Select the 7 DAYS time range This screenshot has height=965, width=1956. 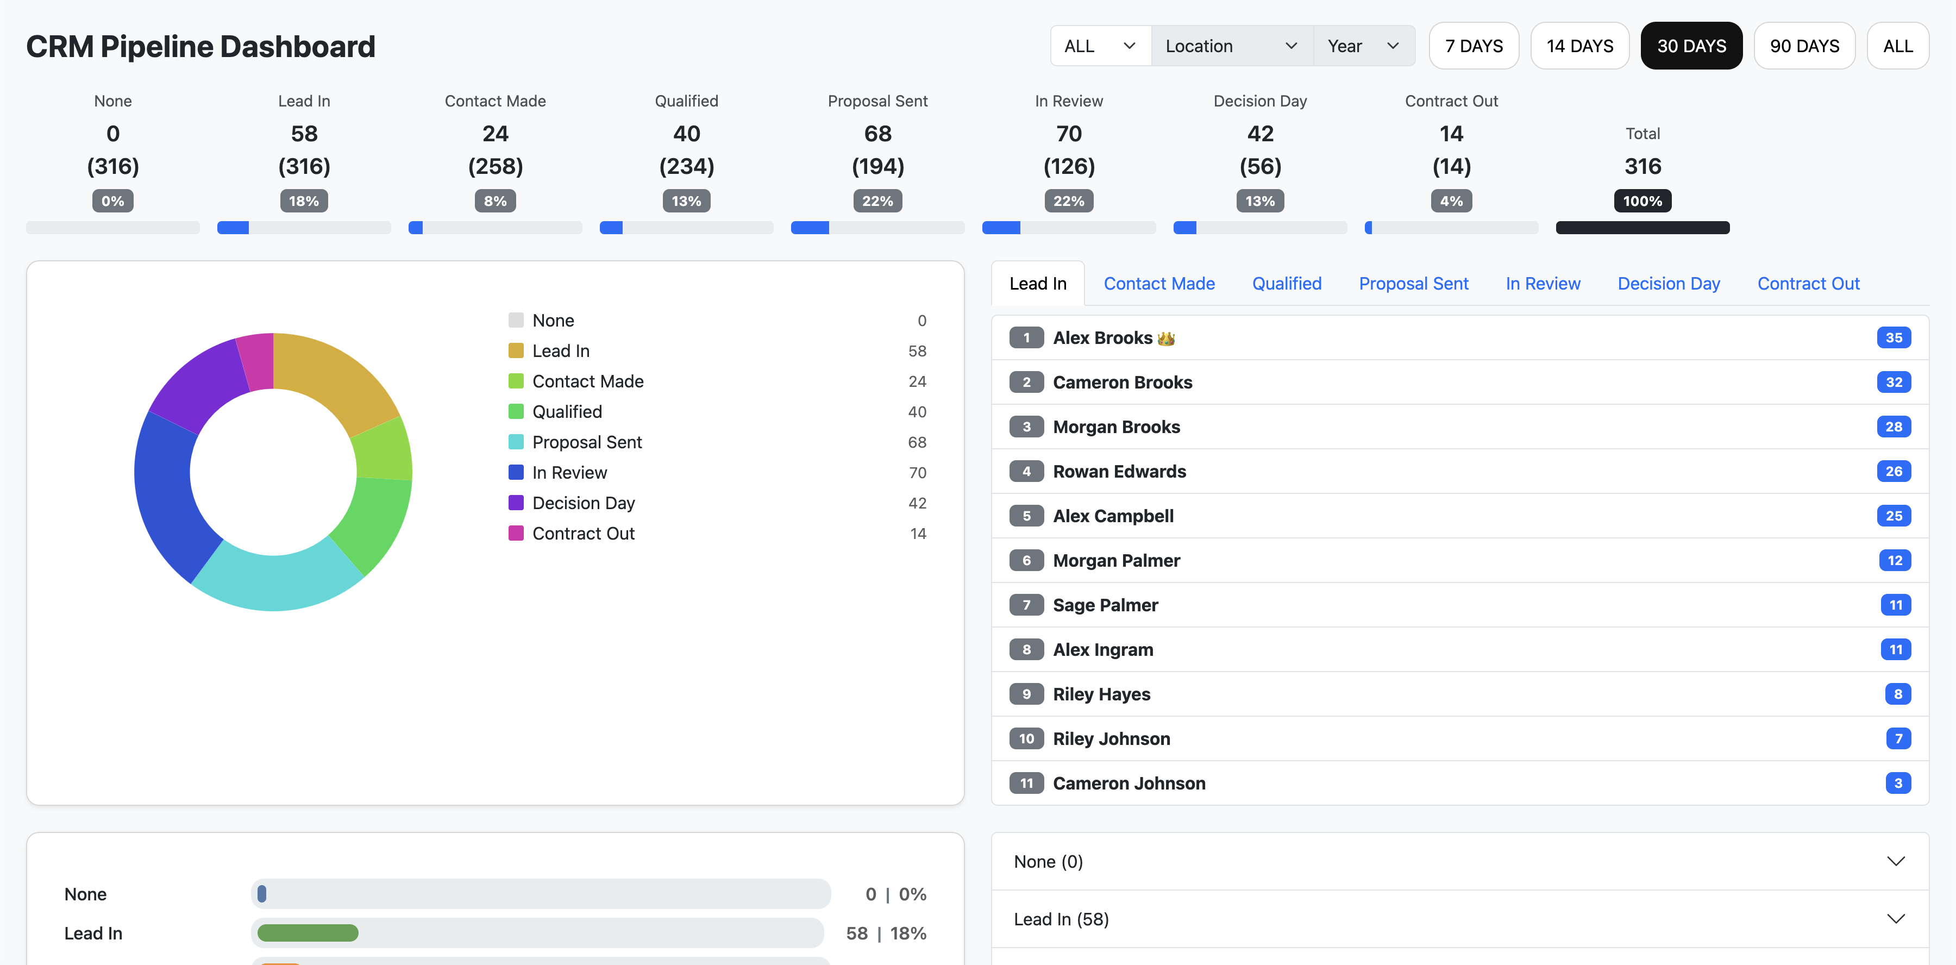coord(1473,46)
